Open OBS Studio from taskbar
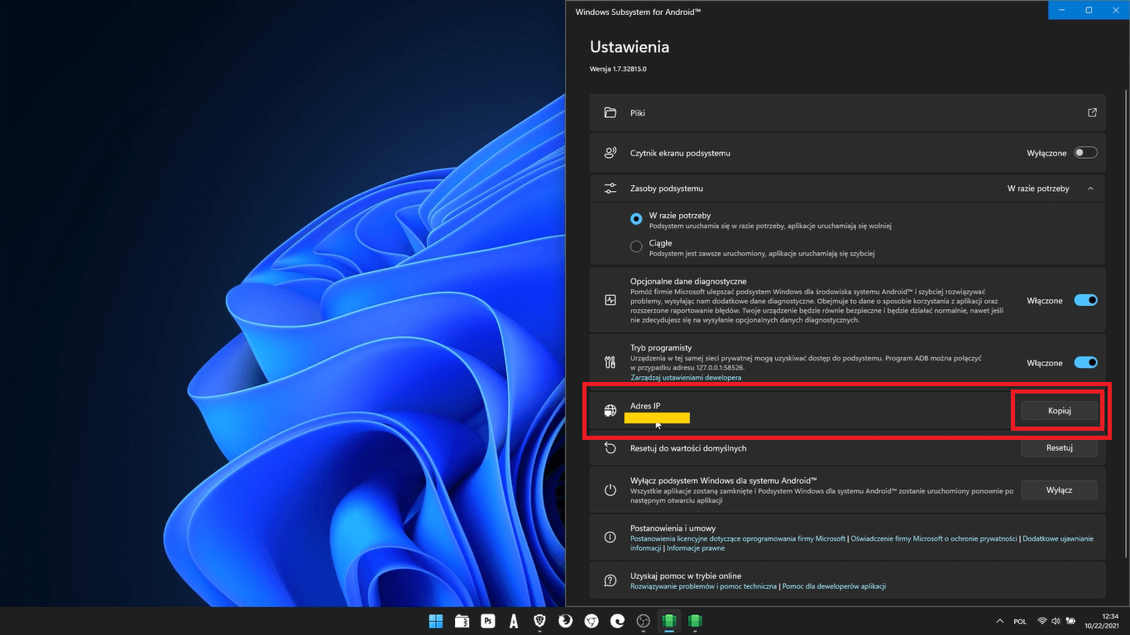The image size is (1130, 635). tap(644, 621)
